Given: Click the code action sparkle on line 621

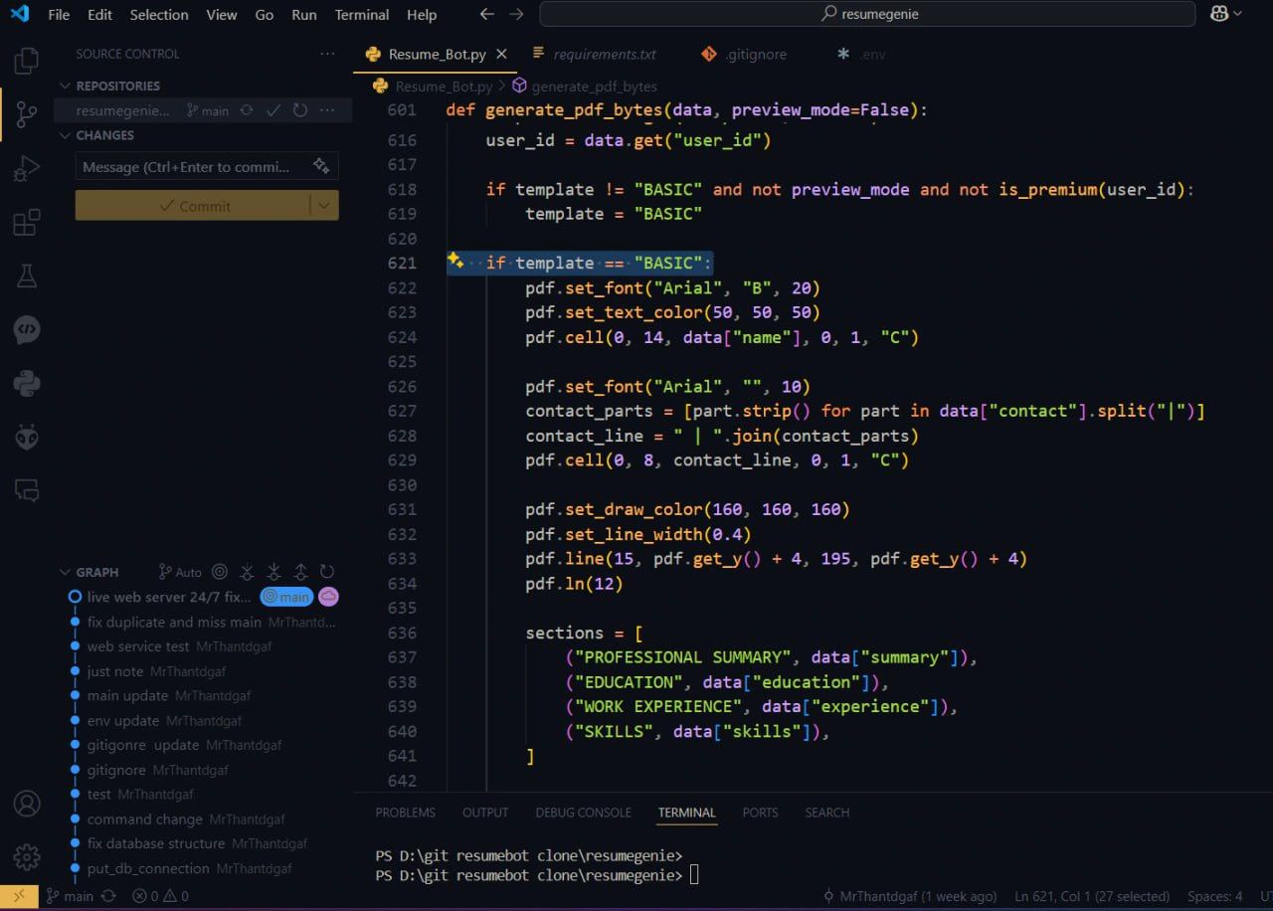Looking at the screenshot, I should (455, 261).
